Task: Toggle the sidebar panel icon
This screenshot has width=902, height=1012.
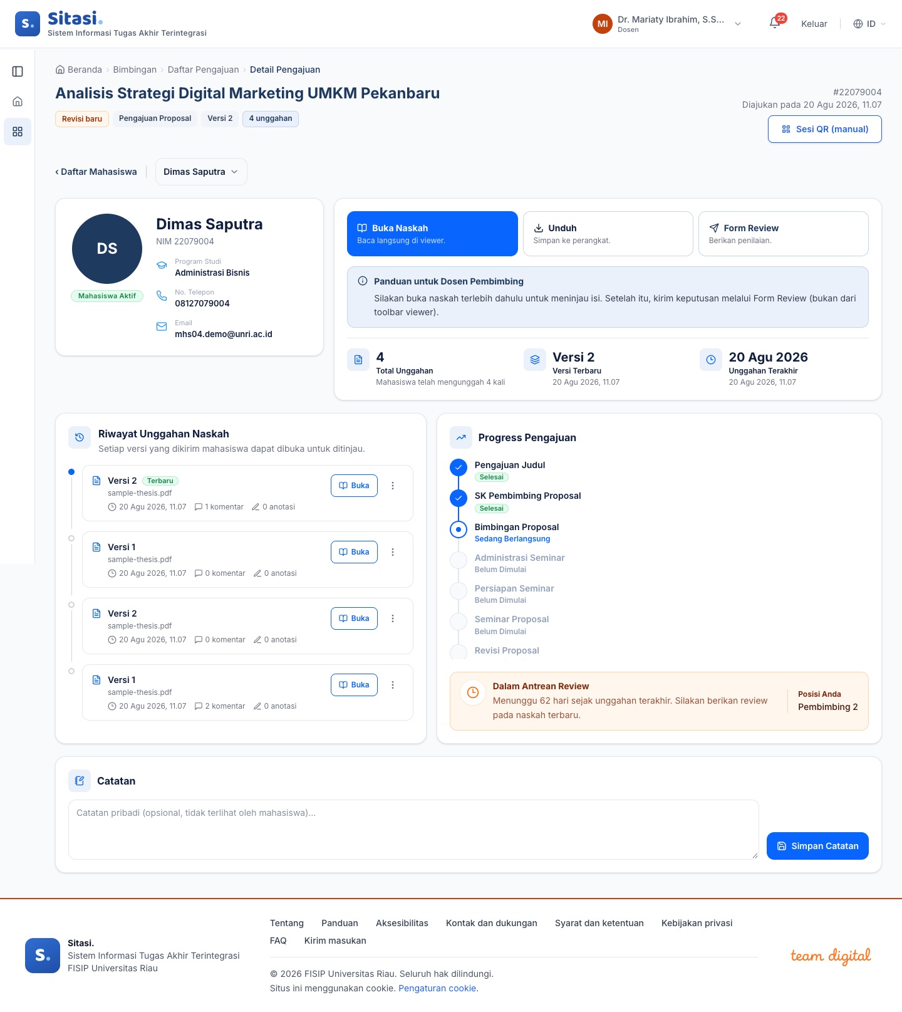Action: (x=18, y=71)
